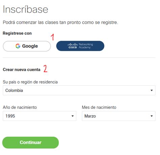
Task: Register using Cisco Networking Academy button
Action: tap(80, 46)
